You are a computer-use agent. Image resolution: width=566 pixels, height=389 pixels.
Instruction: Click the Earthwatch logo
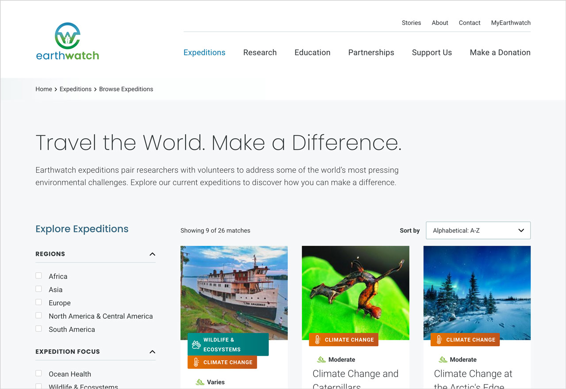(x=67, y=41)
